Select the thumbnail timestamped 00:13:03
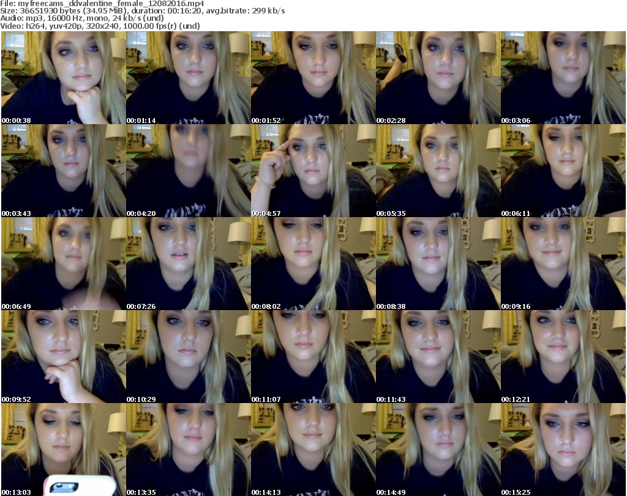Viewport: 627px width, 496px height. coord(64,450)
